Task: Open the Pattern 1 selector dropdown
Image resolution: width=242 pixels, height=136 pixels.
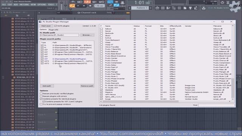Action: coord(140,8)
